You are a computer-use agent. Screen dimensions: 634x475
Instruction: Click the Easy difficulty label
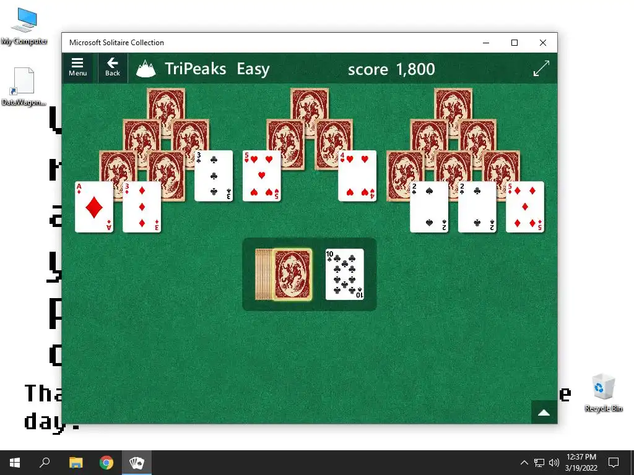(x=253, y=69)
